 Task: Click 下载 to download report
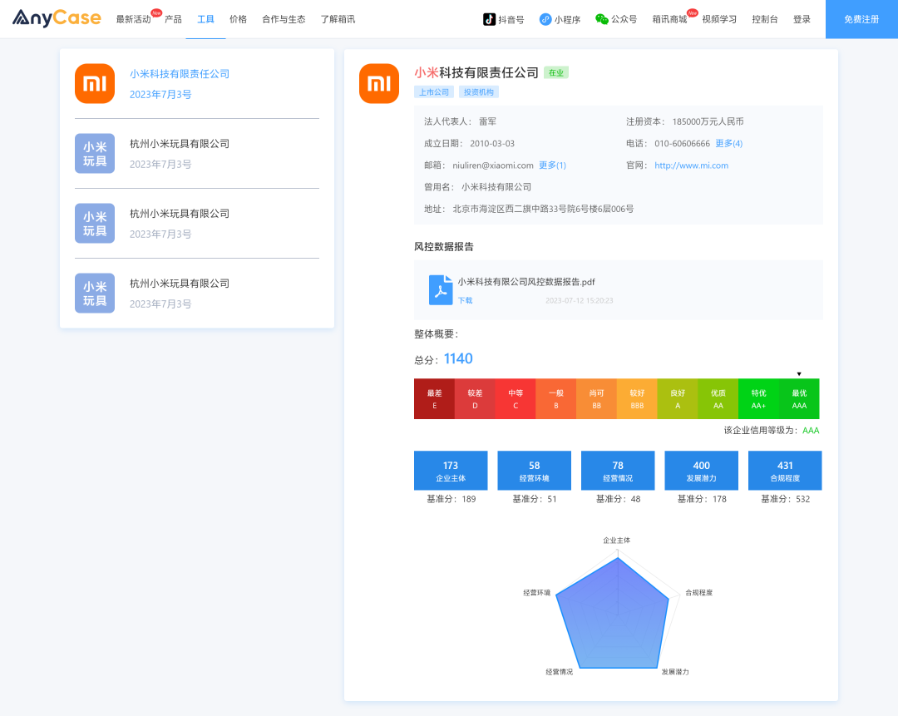[465, 300]
